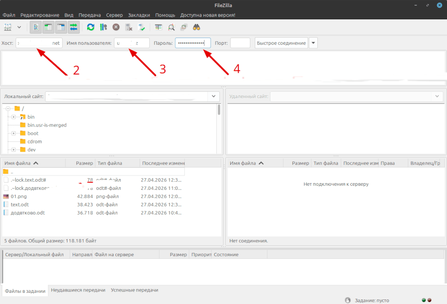Disconnect from the current server
Viewport: 447px width, 304px height.
pos(129,27)
